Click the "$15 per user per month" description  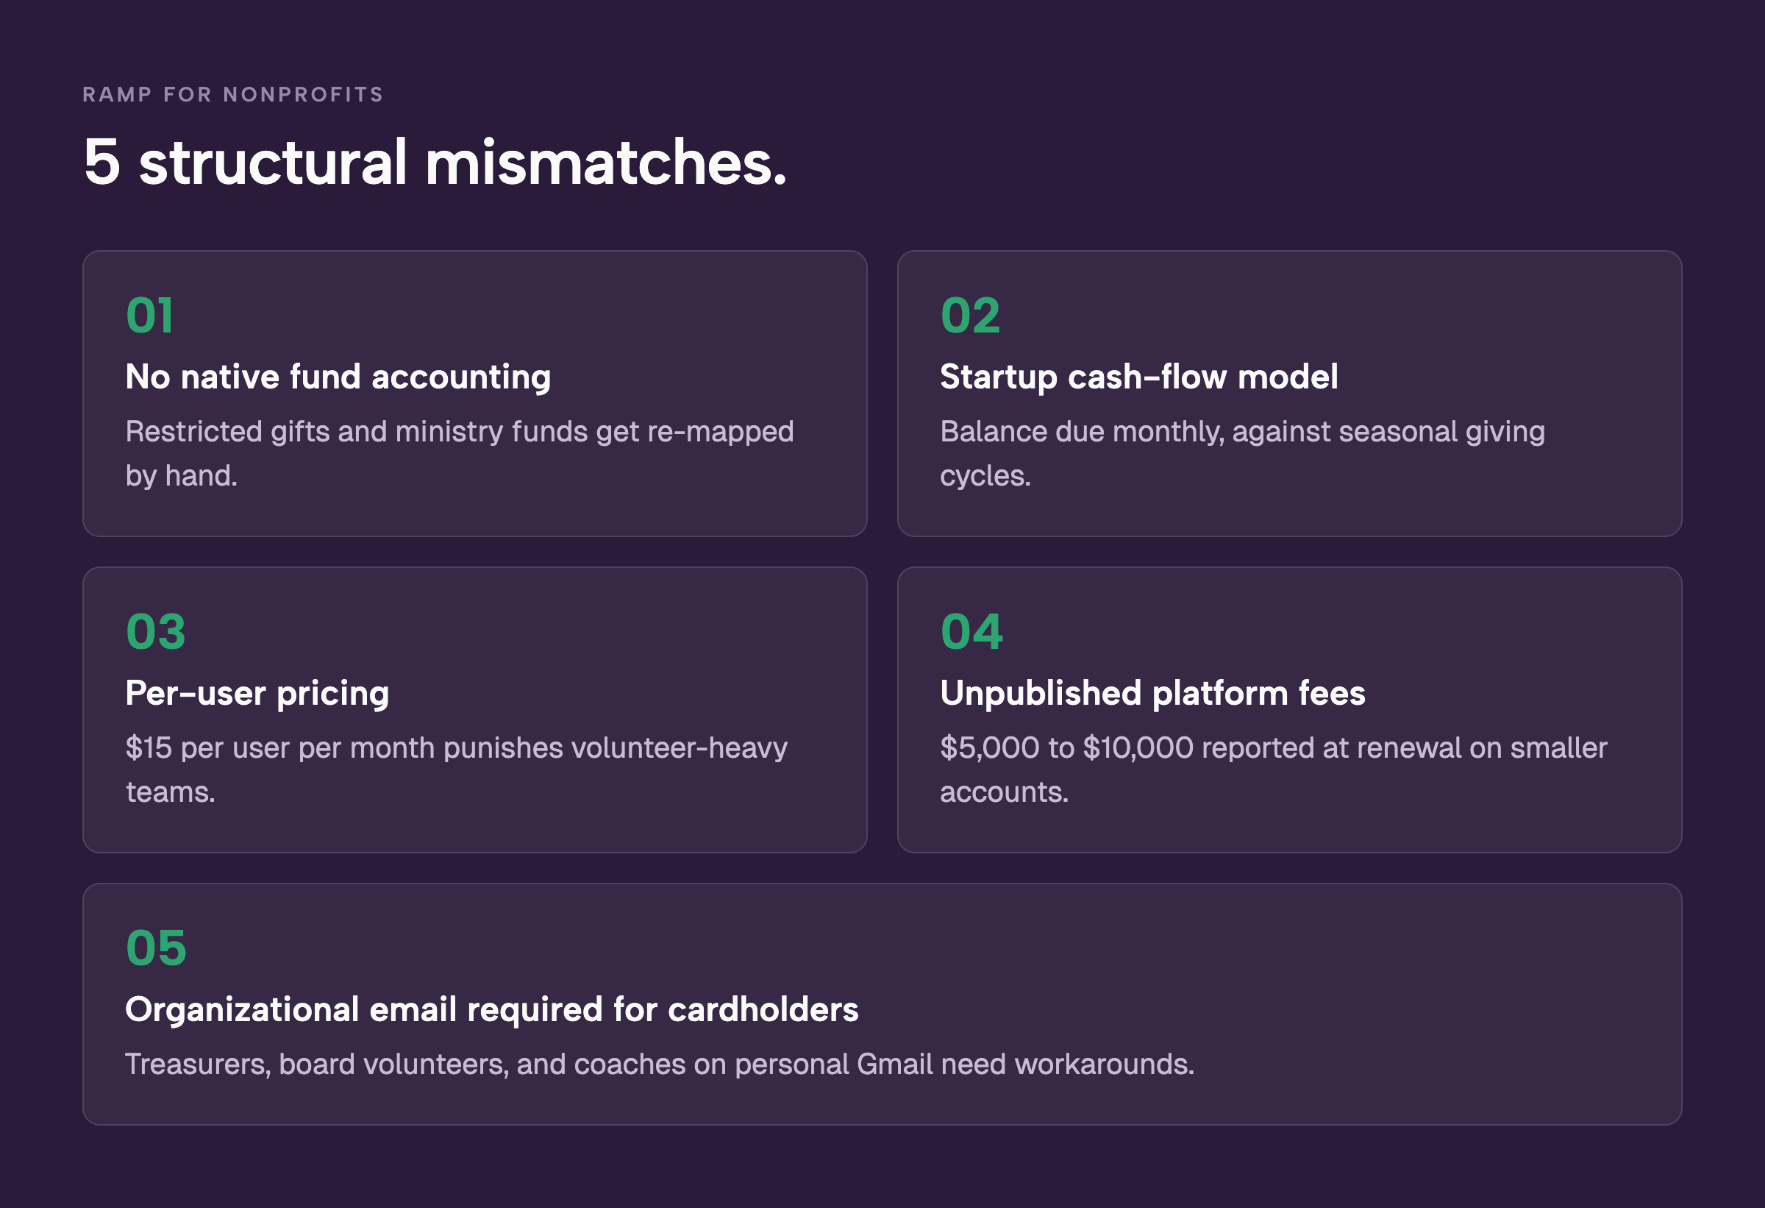(x=457, y=769)
